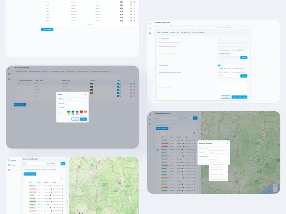
Task: Pick the red swatch in Editer dialog
Action: coord(81,111)
